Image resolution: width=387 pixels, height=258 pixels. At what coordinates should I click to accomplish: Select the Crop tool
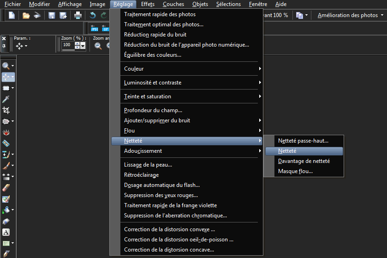point(6,110)
